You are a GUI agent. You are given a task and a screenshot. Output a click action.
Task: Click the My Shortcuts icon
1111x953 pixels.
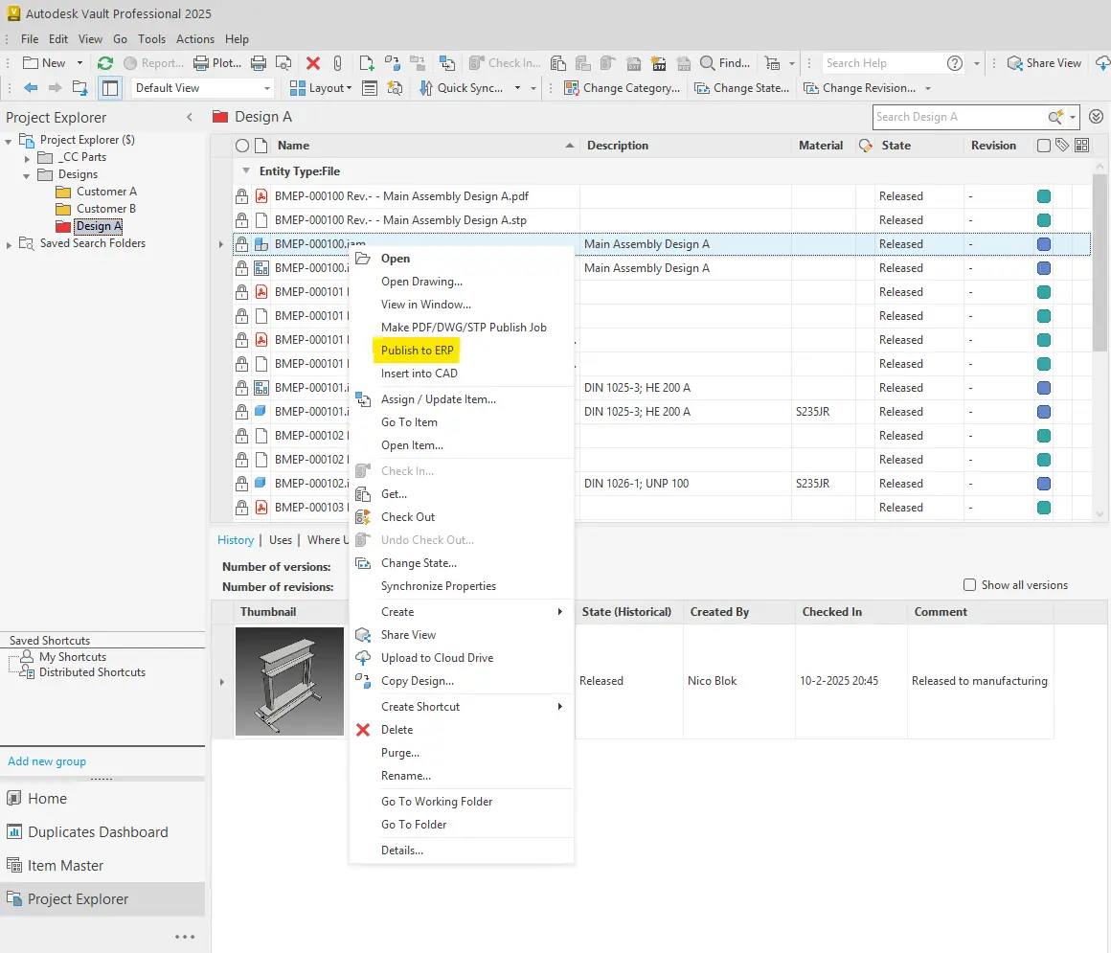[27, 657]
